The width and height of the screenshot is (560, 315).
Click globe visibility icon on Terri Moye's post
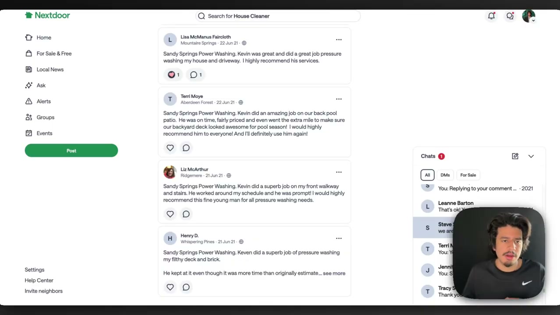pos(241,102)
